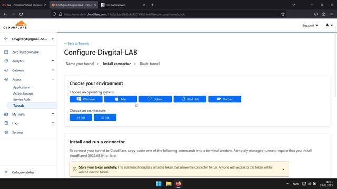The height and width of the screenshot is (189, 337).
Task: Open Service Auth in sidebar
Action: point(22,99)
